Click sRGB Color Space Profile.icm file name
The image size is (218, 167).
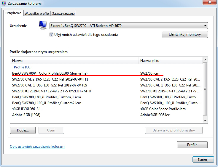tap(163, 109)
